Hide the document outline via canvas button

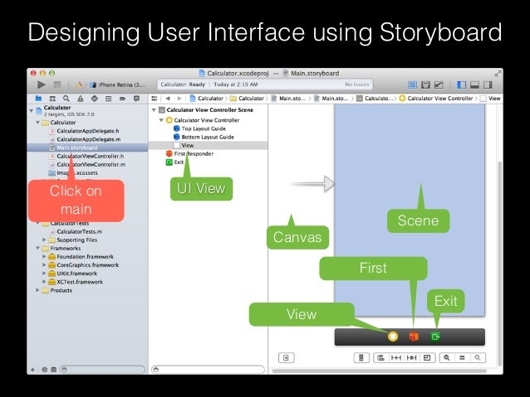287,358
